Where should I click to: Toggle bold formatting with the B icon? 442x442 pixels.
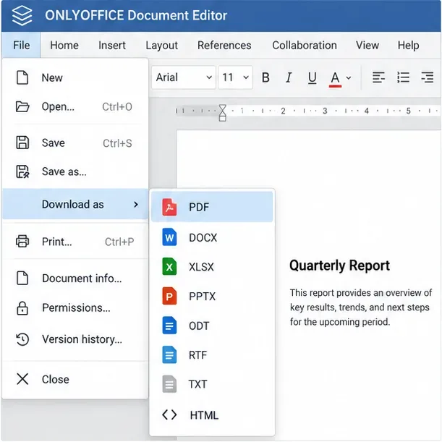pos(265,77)
